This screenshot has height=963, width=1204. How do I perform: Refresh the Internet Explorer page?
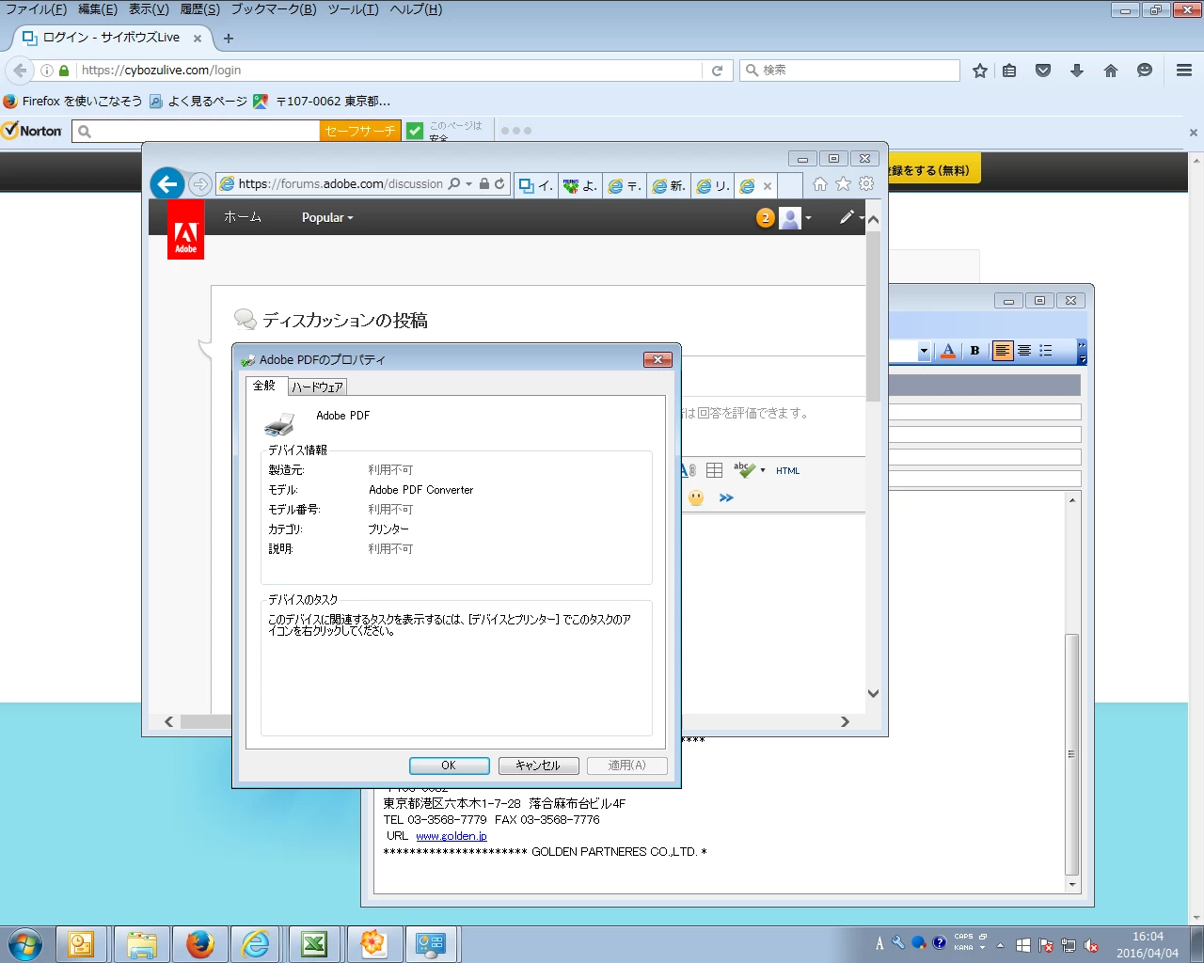pyautogui.click(x=499, y=184)
